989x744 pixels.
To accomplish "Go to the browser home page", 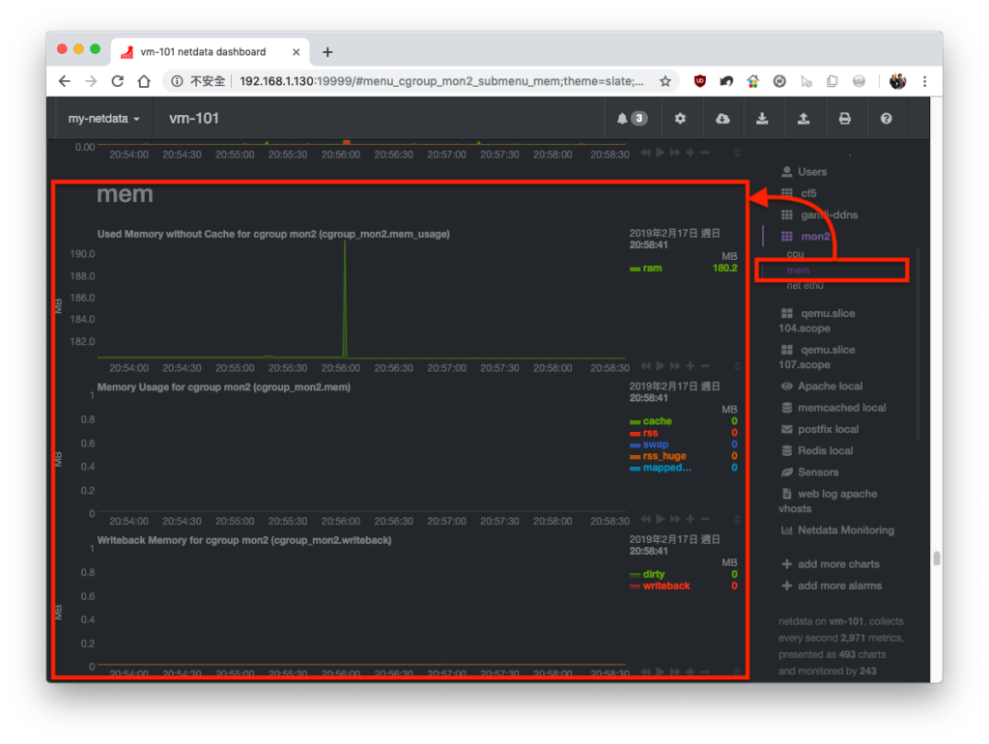I will (144, 81).
